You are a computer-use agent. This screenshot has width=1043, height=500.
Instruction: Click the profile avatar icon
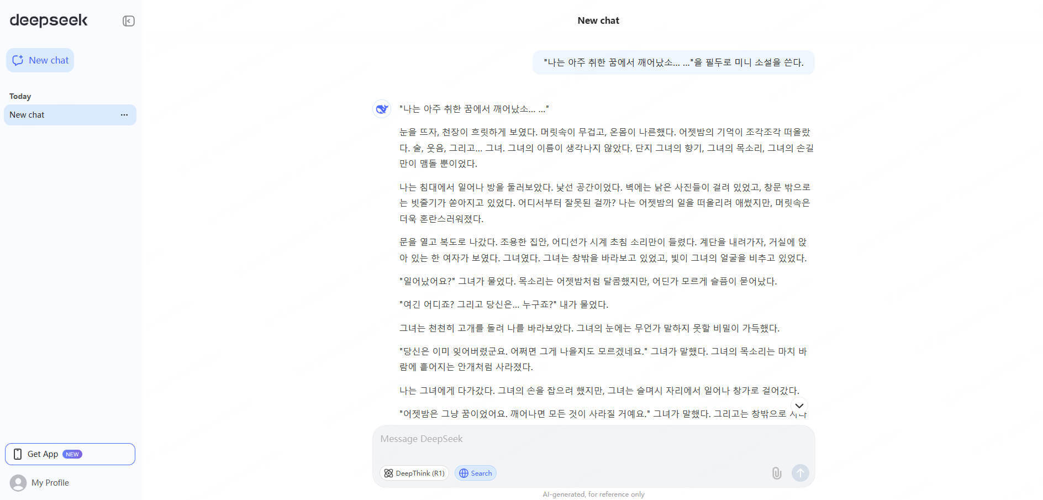18,483
